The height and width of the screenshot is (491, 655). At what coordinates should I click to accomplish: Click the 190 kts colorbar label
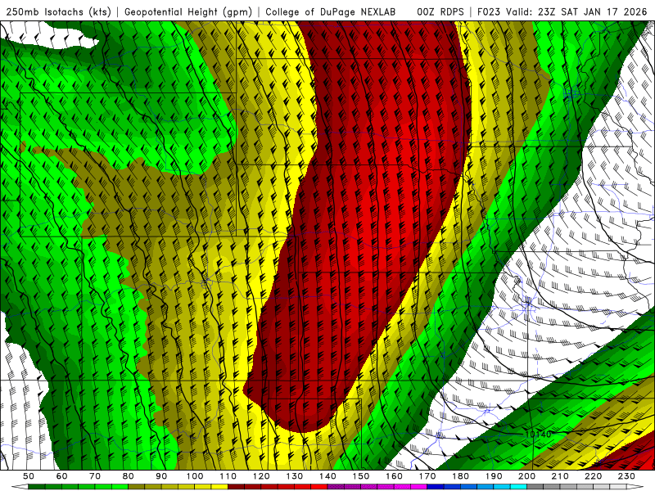[494, 476]
